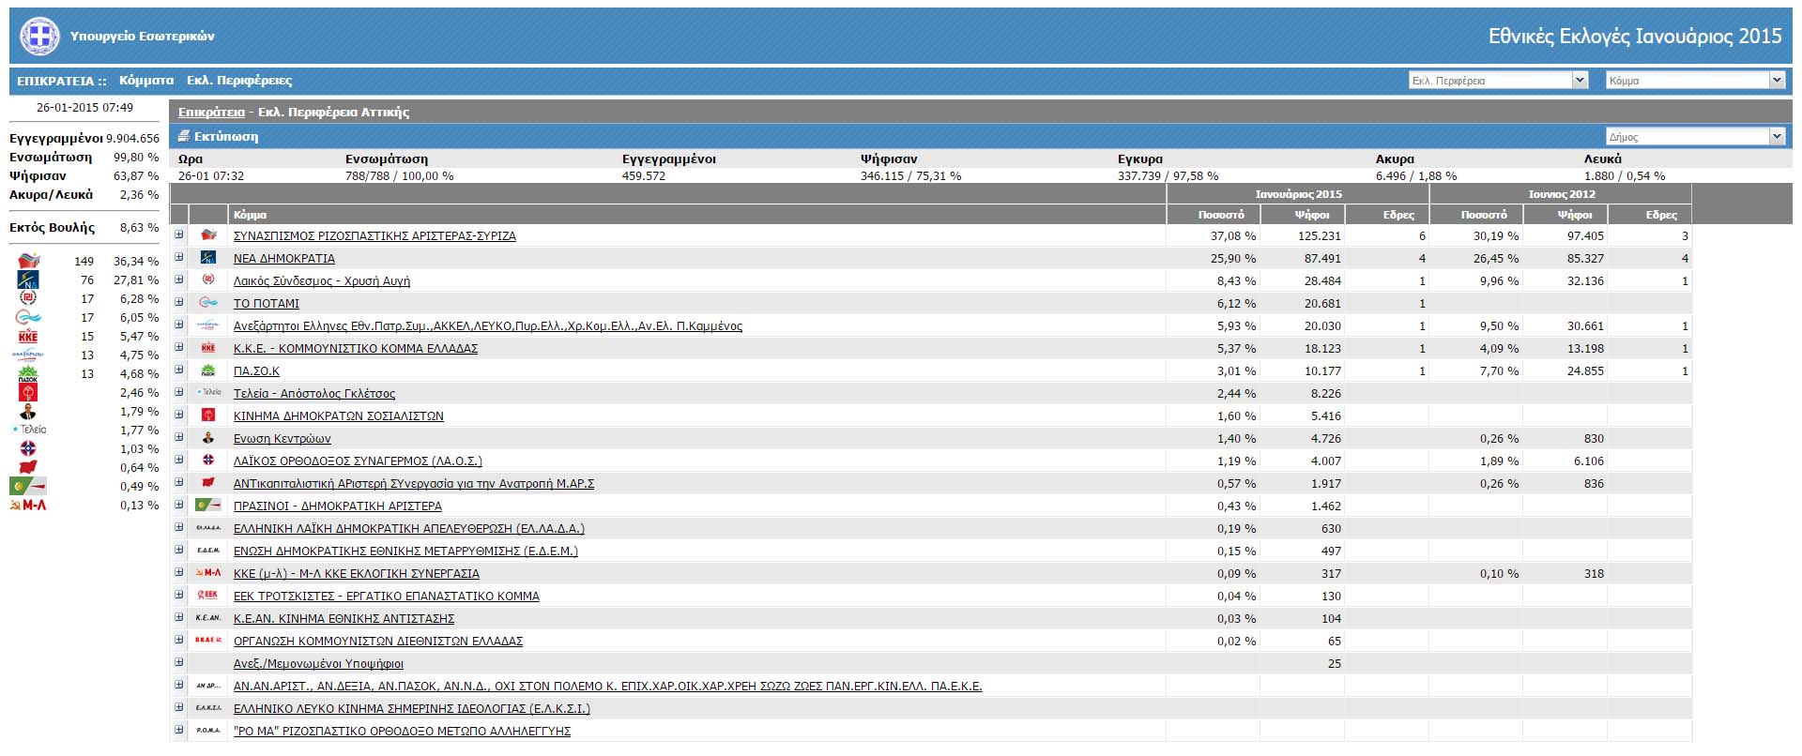1802x756 pixels.
Task: Click SYRIZA party logo in results table
Action: (208, 235)
